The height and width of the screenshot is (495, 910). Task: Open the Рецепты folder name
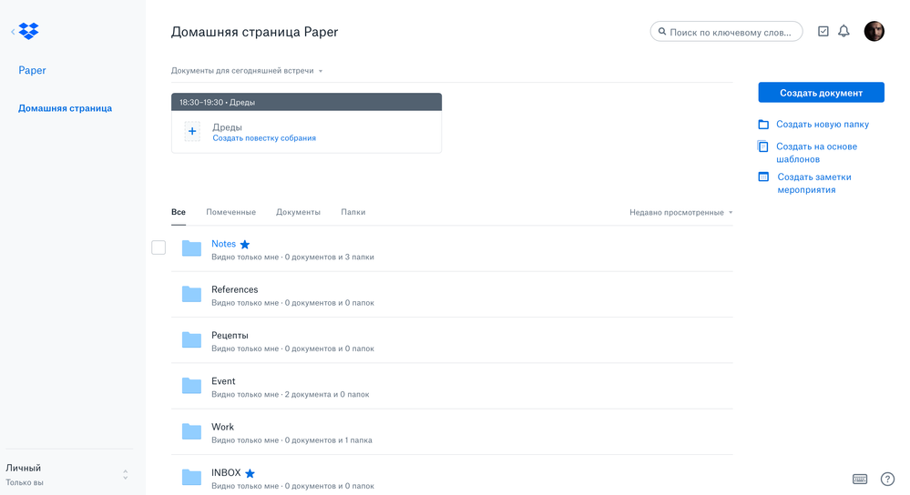click(230, 336)
